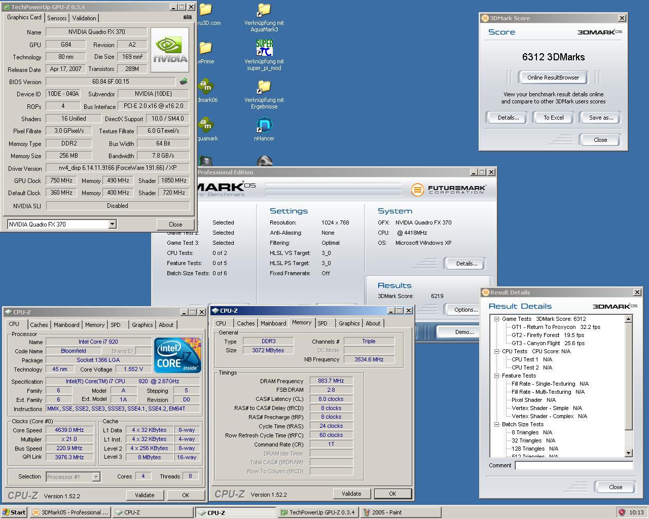Screen dimensions: 649x519
Task: Click the Result Details window title icon
Action: click(x=485, y=292)
